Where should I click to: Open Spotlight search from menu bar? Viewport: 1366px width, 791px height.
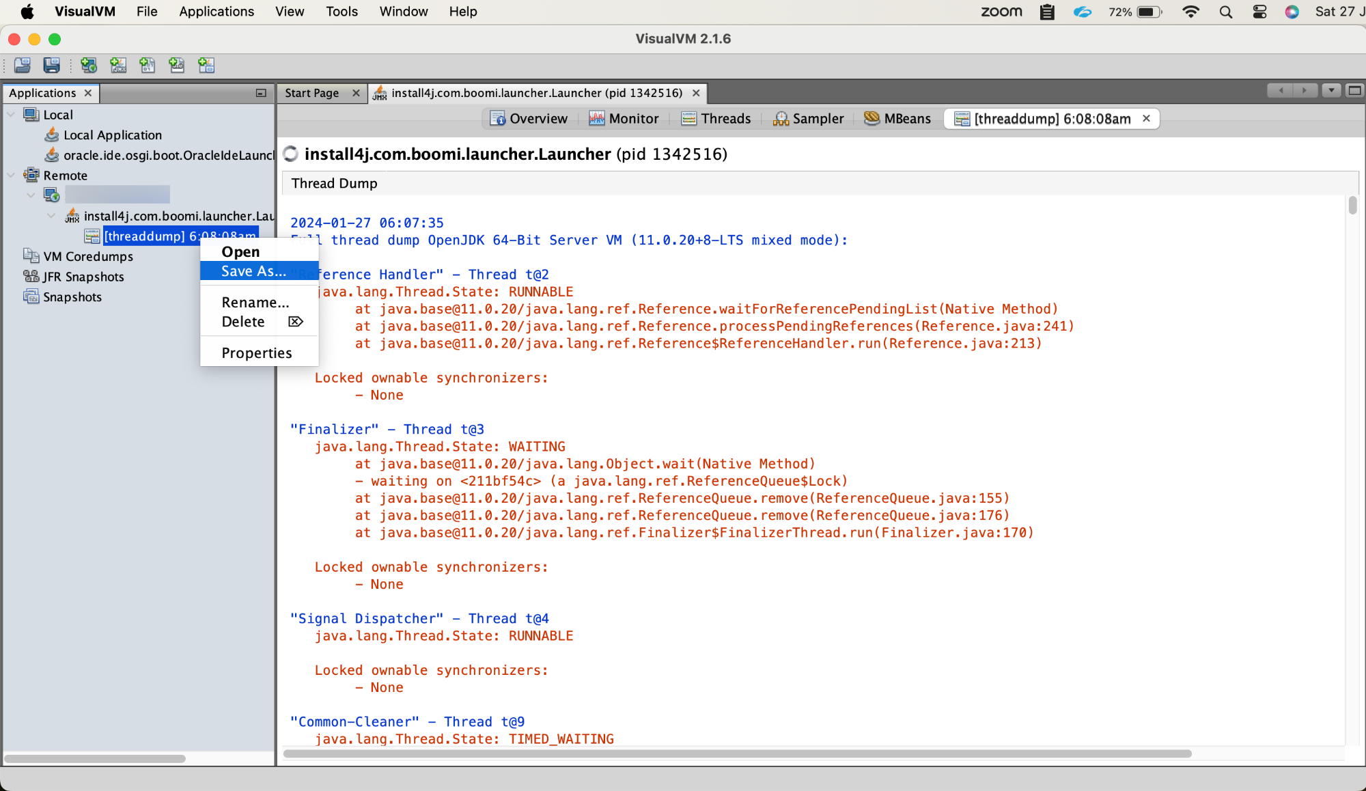(x=1226, y=12)
